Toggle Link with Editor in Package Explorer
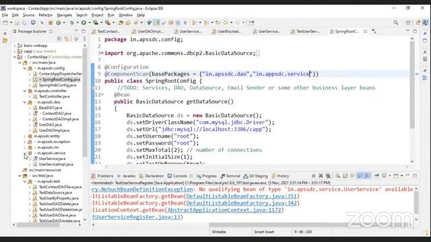Screen dimensions: 431x242 click(x=67, y=39)
